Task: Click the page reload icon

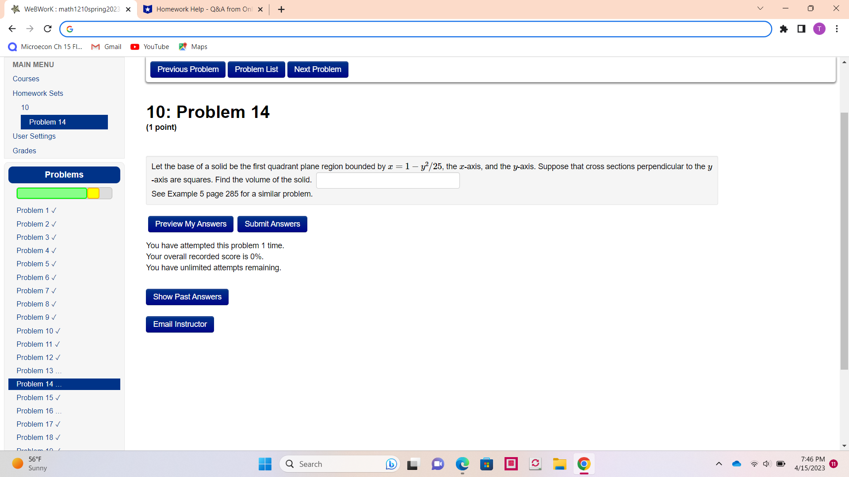Action: tap(47, 29)
